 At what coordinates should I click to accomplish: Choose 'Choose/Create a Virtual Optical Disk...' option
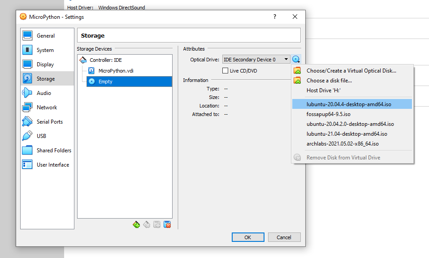tap(352, 71)
